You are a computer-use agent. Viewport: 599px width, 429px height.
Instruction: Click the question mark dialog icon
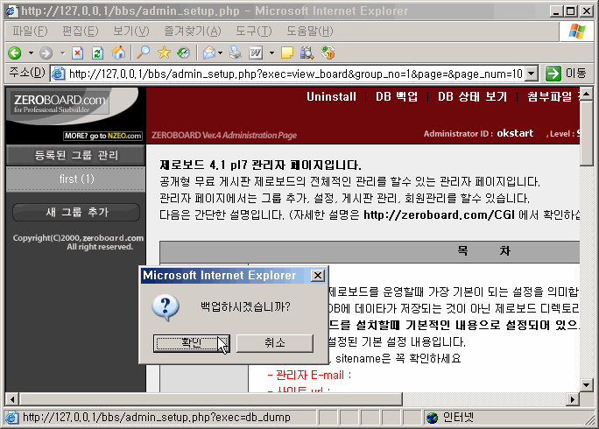[166, 307]
